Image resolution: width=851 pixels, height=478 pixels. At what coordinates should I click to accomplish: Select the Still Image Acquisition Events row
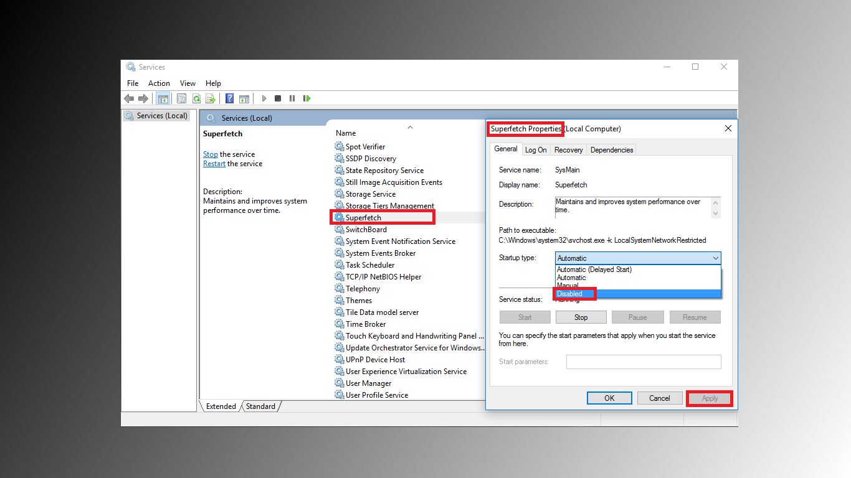tap(409, 182)
